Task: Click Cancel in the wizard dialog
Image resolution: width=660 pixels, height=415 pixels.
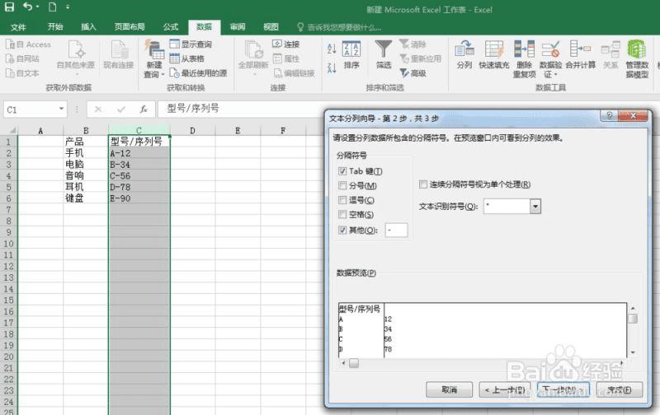Action: click(x=449, y=389)
